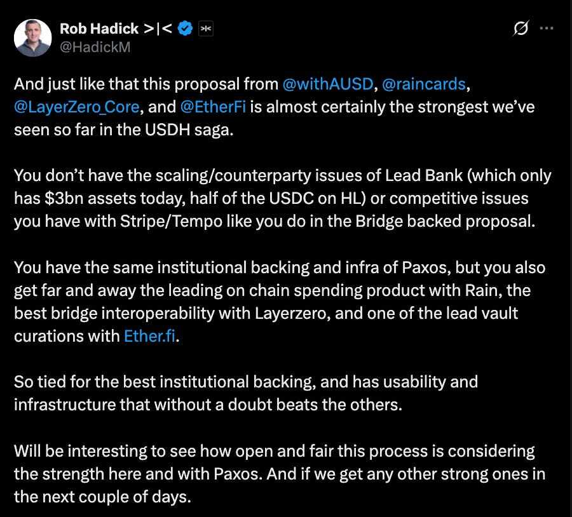This screenshot has height=517, width=572.
Task: Click the square ">|<" affiliate badge
Action: click(x=206, y=29)
